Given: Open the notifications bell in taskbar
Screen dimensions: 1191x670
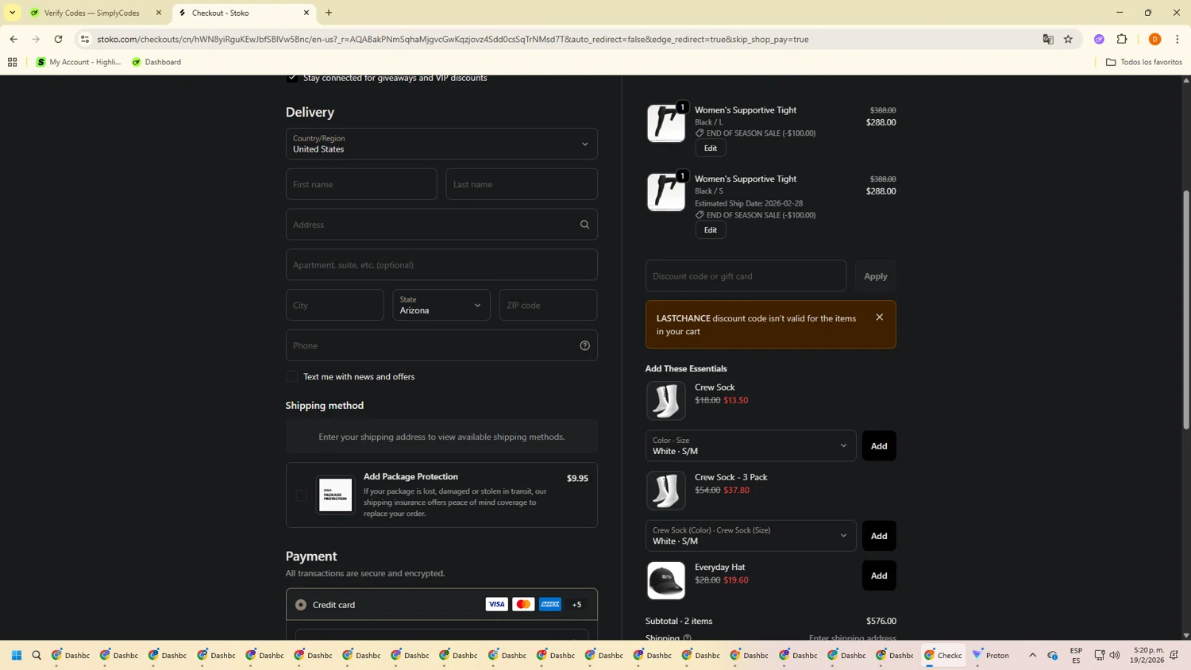Looking at the screenshot, I should pos(1174,656).
